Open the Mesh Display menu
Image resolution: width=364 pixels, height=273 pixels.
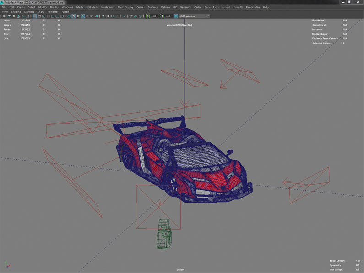[x=125, y=7]
